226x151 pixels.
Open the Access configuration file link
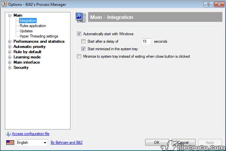tap(30, 134)
